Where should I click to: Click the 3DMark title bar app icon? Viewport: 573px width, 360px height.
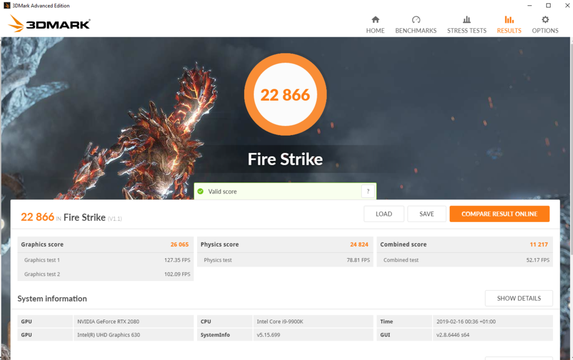(6, 6)
